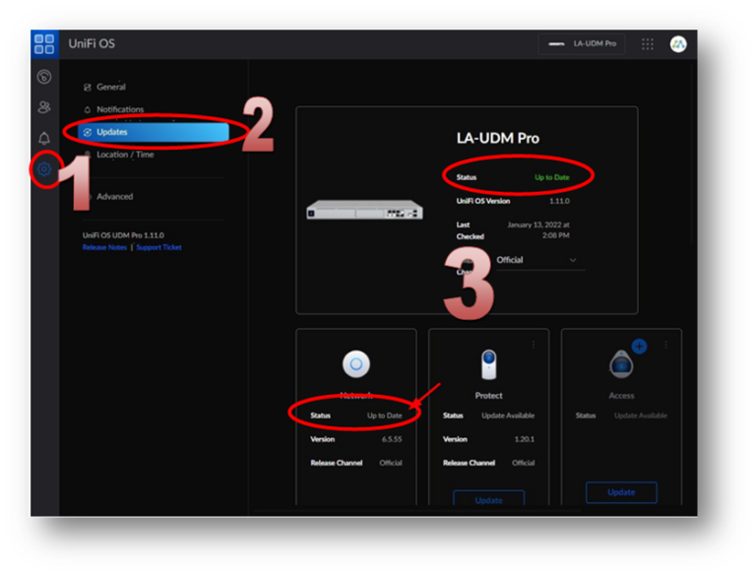The image size is (756, 576).
Task: Click the LA-UDM Pro heading
Action: point(498,139)
